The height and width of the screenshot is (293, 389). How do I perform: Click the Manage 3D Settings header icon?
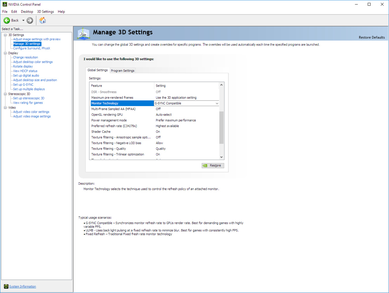pos(84,34)
